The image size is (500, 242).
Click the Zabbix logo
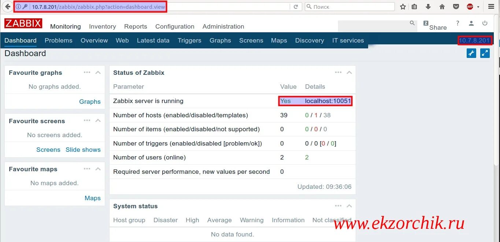23,23
